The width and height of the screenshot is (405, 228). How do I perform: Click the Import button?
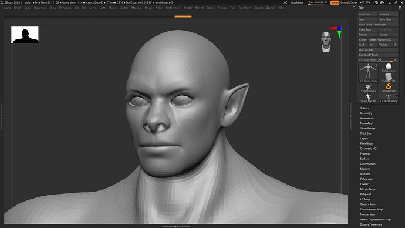pyautogui.click(x=368, y=35)
